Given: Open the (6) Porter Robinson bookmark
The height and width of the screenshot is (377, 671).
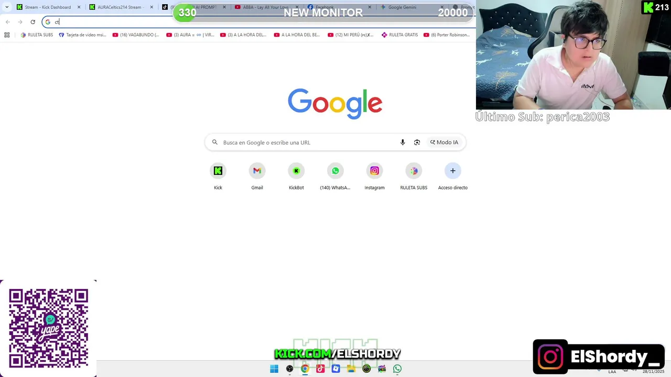Looking at the screenshot, I should pos(447,35).
